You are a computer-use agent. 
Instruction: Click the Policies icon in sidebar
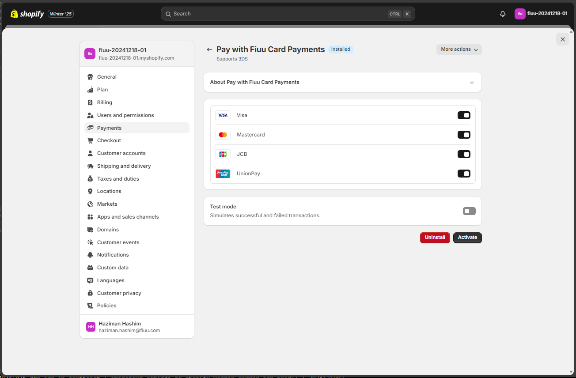click(x=91, y=306)
